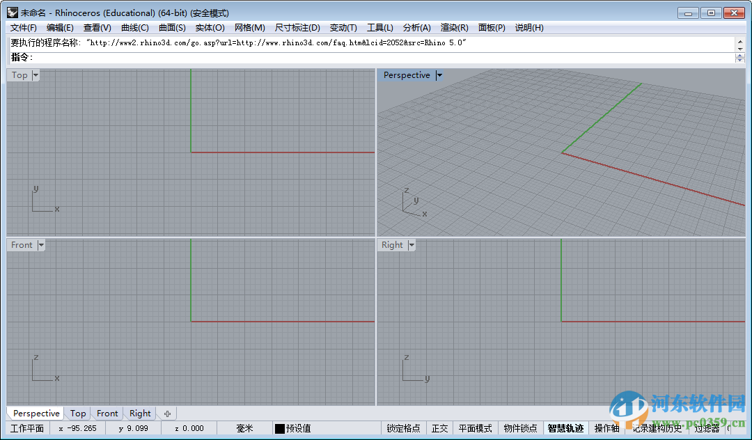The image size is (752, 440).
Task: Maximize the Rhinoceros window
Action: [x=711, y=13]
